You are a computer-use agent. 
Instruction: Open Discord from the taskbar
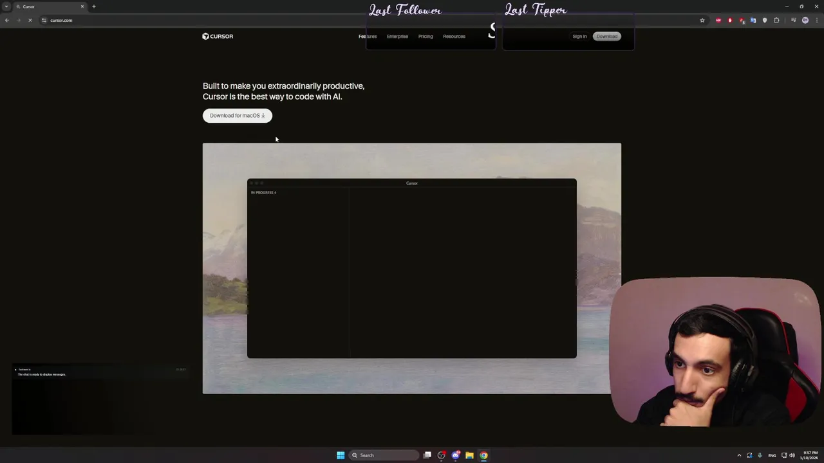[455, 455]
